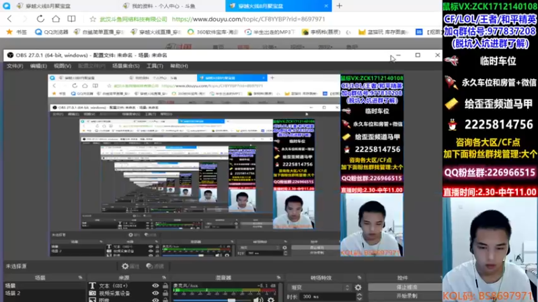Open a new browser tab
The image size is (538, 302).
tap(340, 6)
